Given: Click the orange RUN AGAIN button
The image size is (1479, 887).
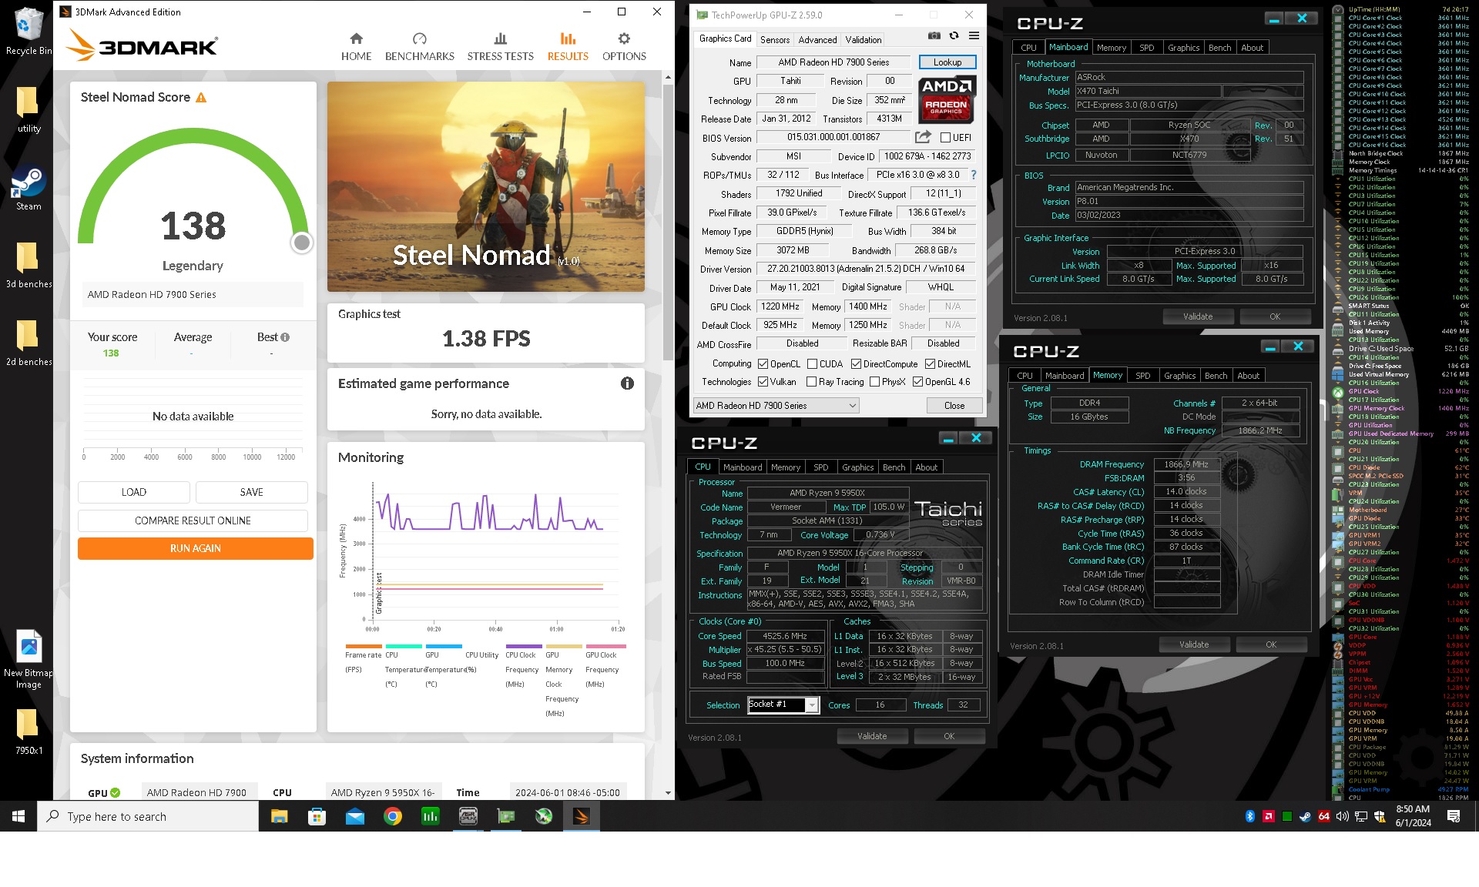Looking at the screenshot, I should (195, 548).
